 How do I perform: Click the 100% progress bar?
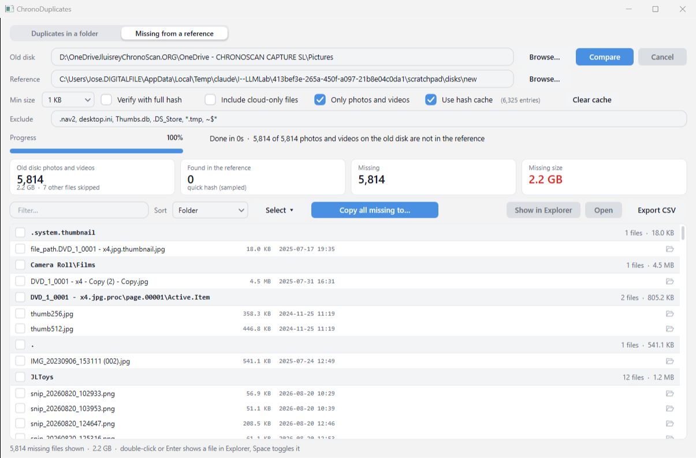pyautogui.click(x=96, y=151)
